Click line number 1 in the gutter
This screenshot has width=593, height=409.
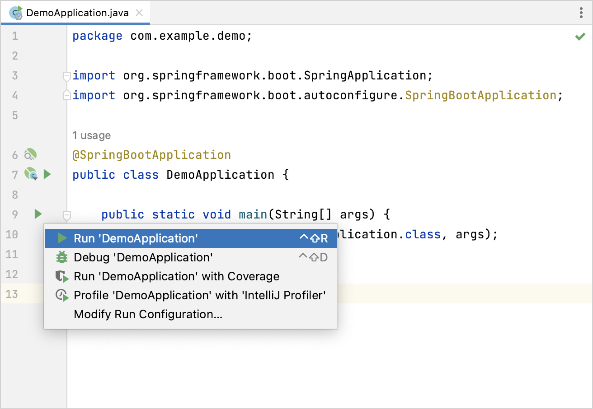click(x=15, y=36)
